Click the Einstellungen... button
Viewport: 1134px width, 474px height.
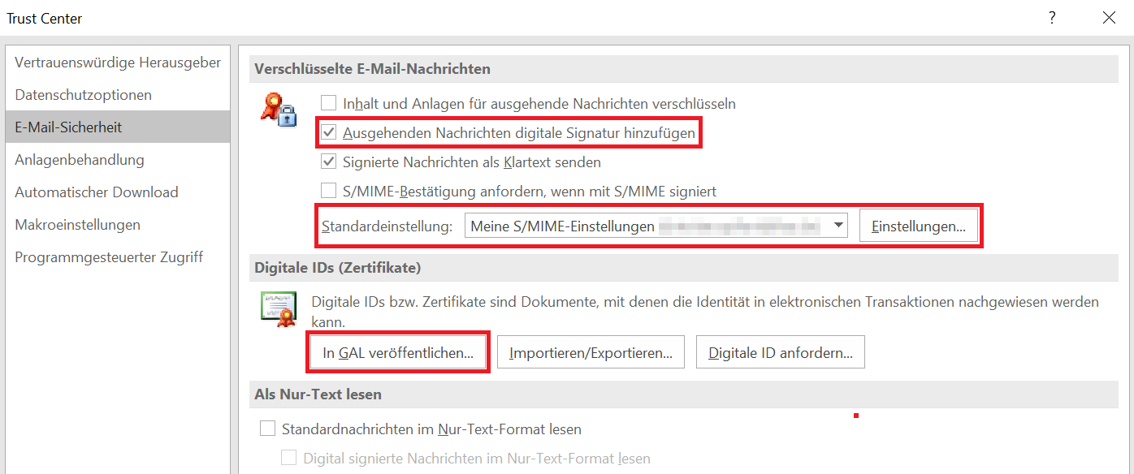pos(918,226)
